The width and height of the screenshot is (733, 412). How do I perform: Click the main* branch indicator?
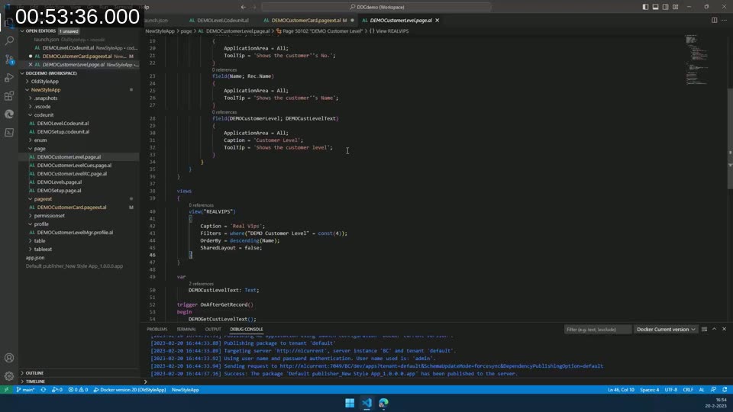coord(26,390)
